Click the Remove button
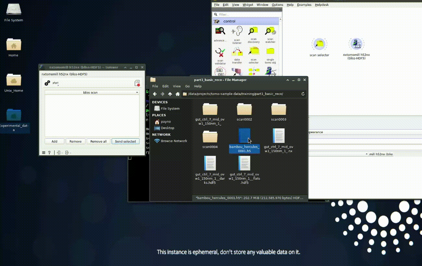The height and width of the screenshot is (266, 422). pyautogui.click(x=76, y=141)
